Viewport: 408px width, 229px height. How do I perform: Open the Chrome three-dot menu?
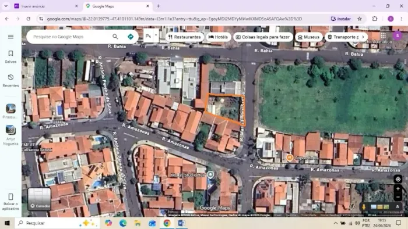pyautogui.click(x=402, y=19)
